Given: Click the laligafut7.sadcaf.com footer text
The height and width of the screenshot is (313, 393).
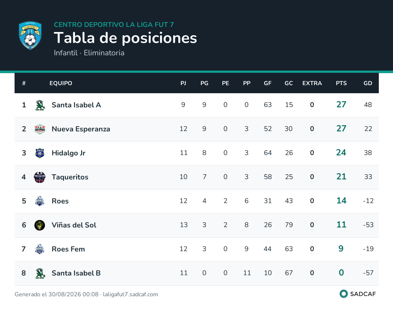Looking at the screenshot, I should click(x=131, y=294).
